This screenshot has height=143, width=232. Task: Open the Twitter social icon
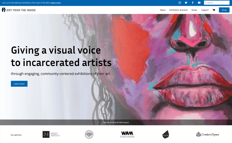(x=186, y=3)
